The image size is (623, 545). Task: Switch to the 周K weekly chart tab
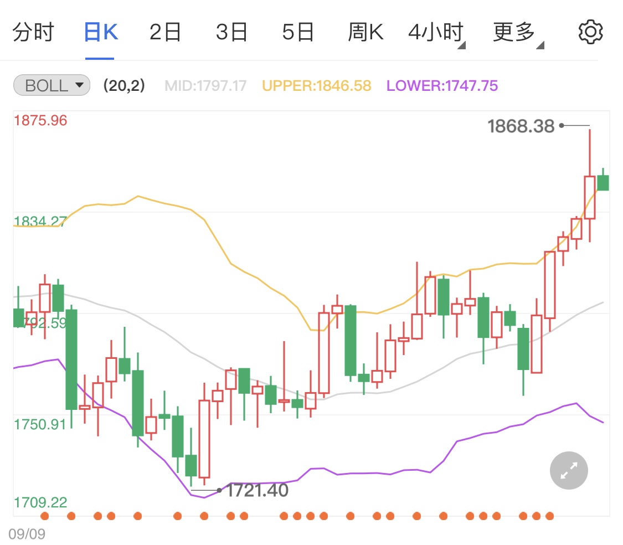pos(365,32)
